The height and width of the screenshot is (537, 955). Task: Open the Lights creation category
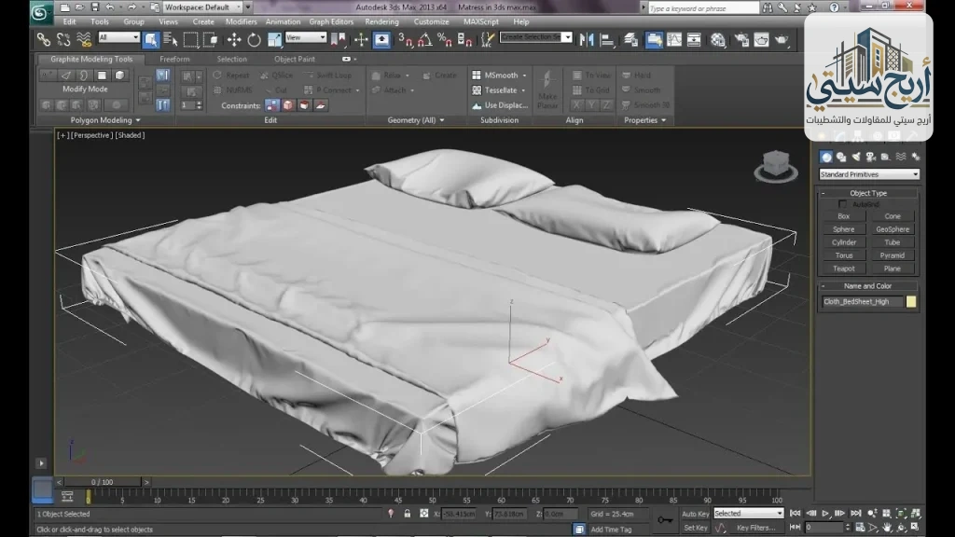click(856, 157)
